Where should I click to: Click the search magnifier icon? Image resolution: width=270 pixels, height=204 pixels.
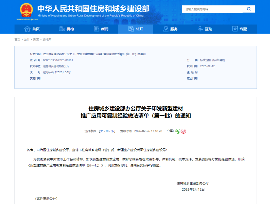(x=249, y=9)
